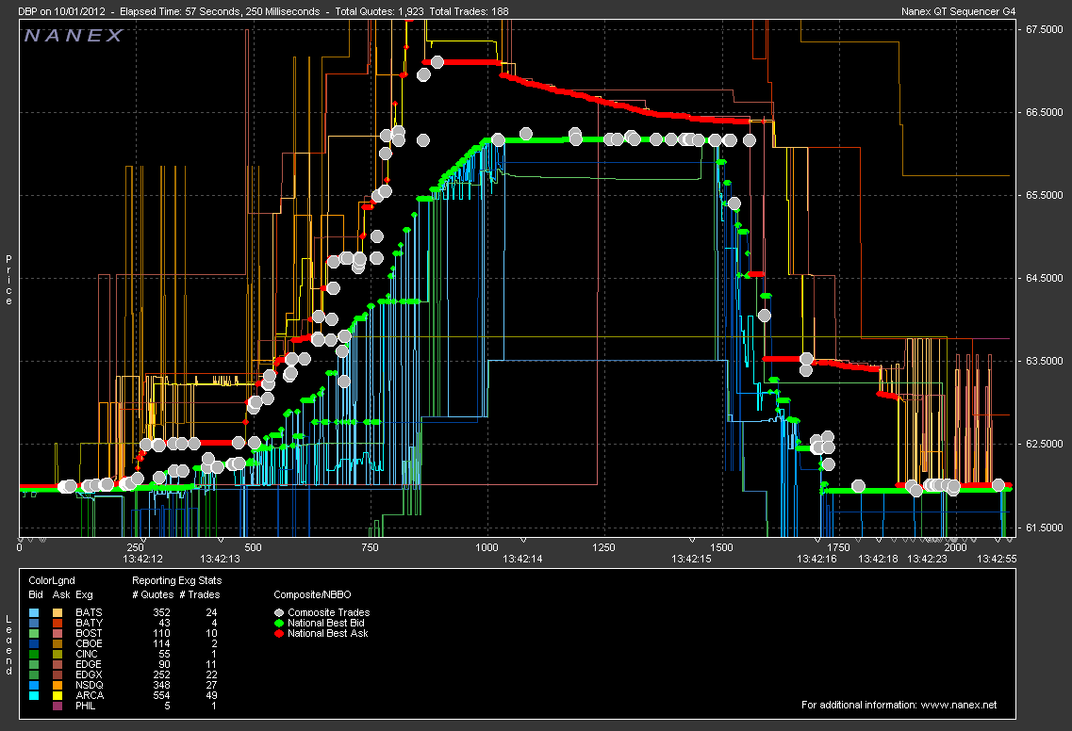Click the # Quotes column header
This screenshot has width=1072, height=731.
pyautogui.click(x=153, y=594)
